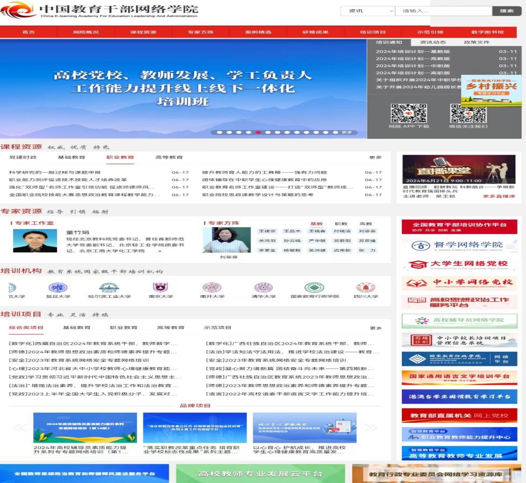This screenshot has width=526, height=483.
Task: Expand 更多 next to banner carousel dots
Action: (347, 132)
